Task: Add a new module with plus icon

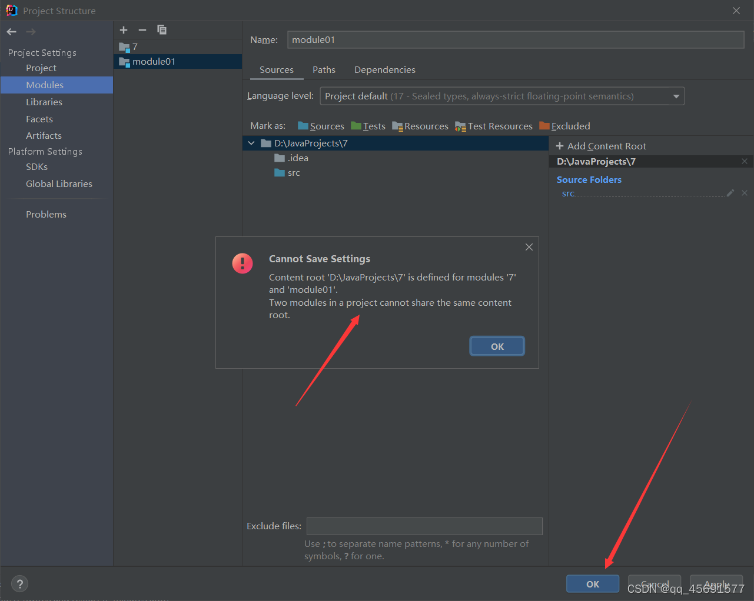Action: click(x=124, y=30)
